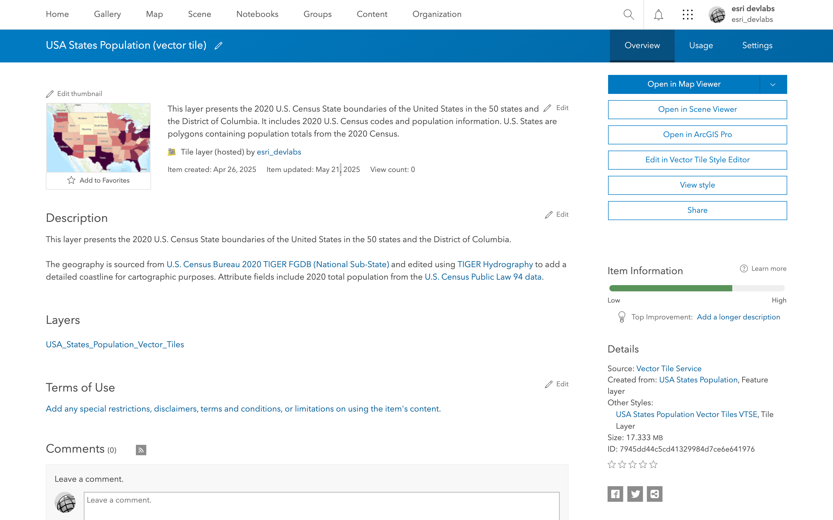
Task: Open the Settings tab
Action: [757, 46]
